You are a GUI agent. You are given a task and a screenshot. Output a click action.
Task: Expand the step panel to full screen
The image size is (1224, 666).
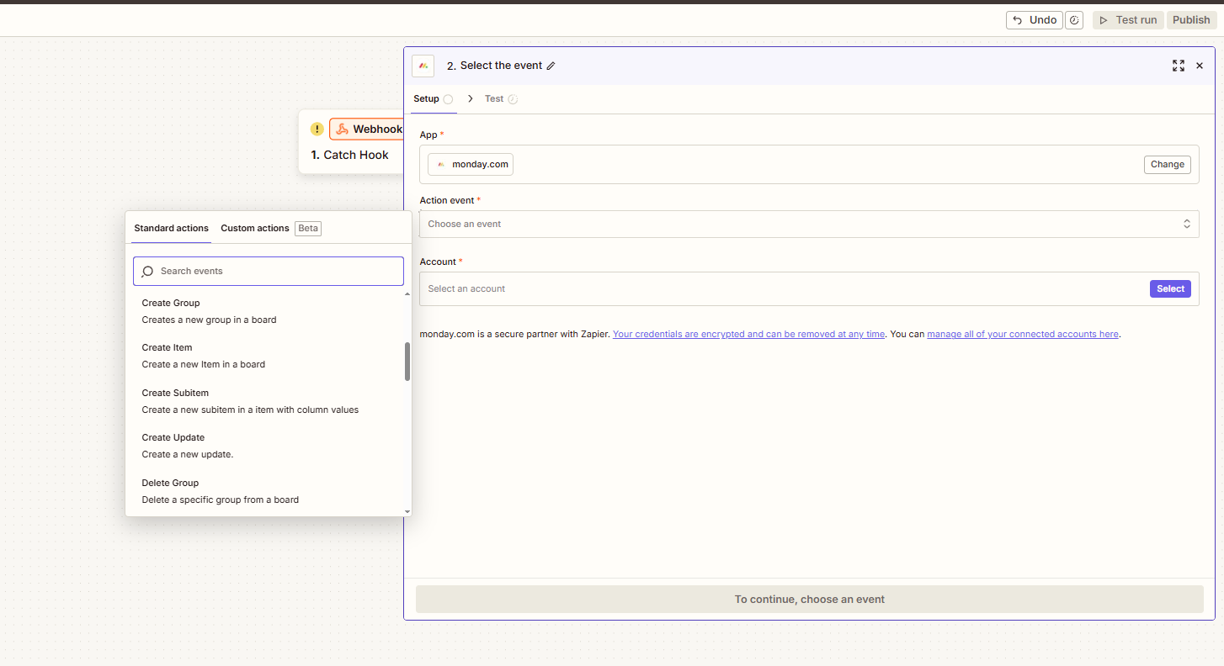click(x=1178, y=66)
